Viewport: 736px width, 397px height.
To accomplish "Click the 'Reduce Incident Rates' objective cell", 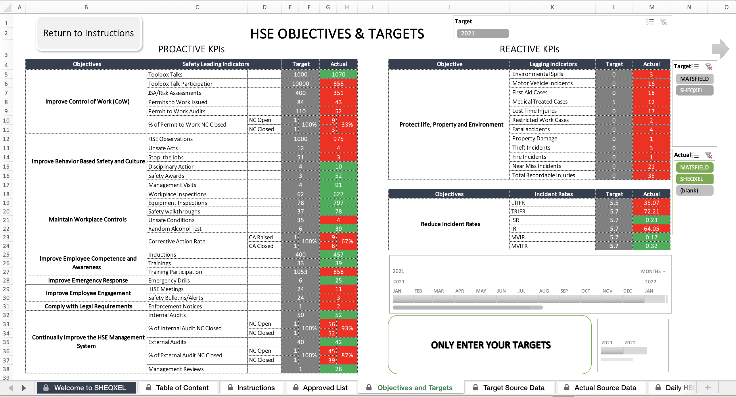I will pyautogui.click(x=449, y=224).
